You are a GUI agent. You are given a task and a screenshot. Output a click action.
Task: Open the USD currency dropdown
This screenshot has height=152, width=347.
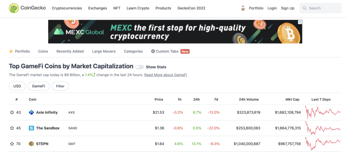pos(17,86)
